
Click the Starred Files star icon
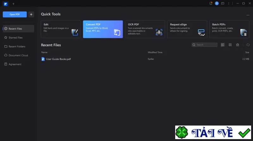pos(6,38)
